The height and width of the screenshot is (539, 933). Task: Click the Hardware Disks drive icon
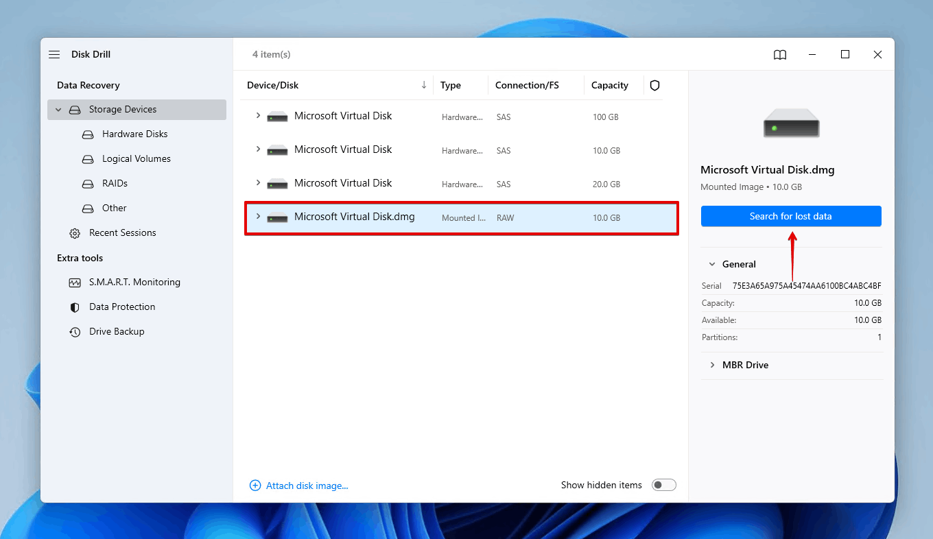point(88,134)
